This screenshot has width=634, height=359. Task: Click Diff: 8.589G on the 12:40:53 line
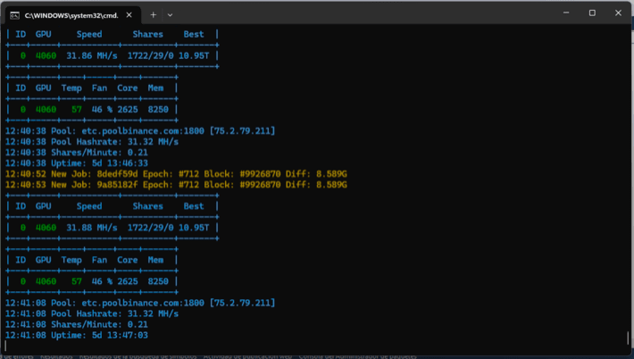[316, 185]
